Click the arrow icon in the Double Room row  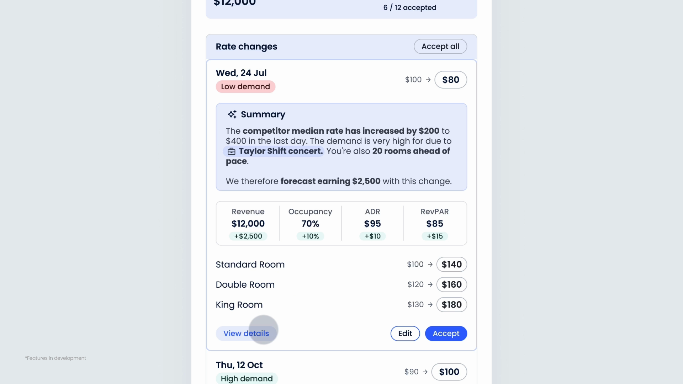430,285
